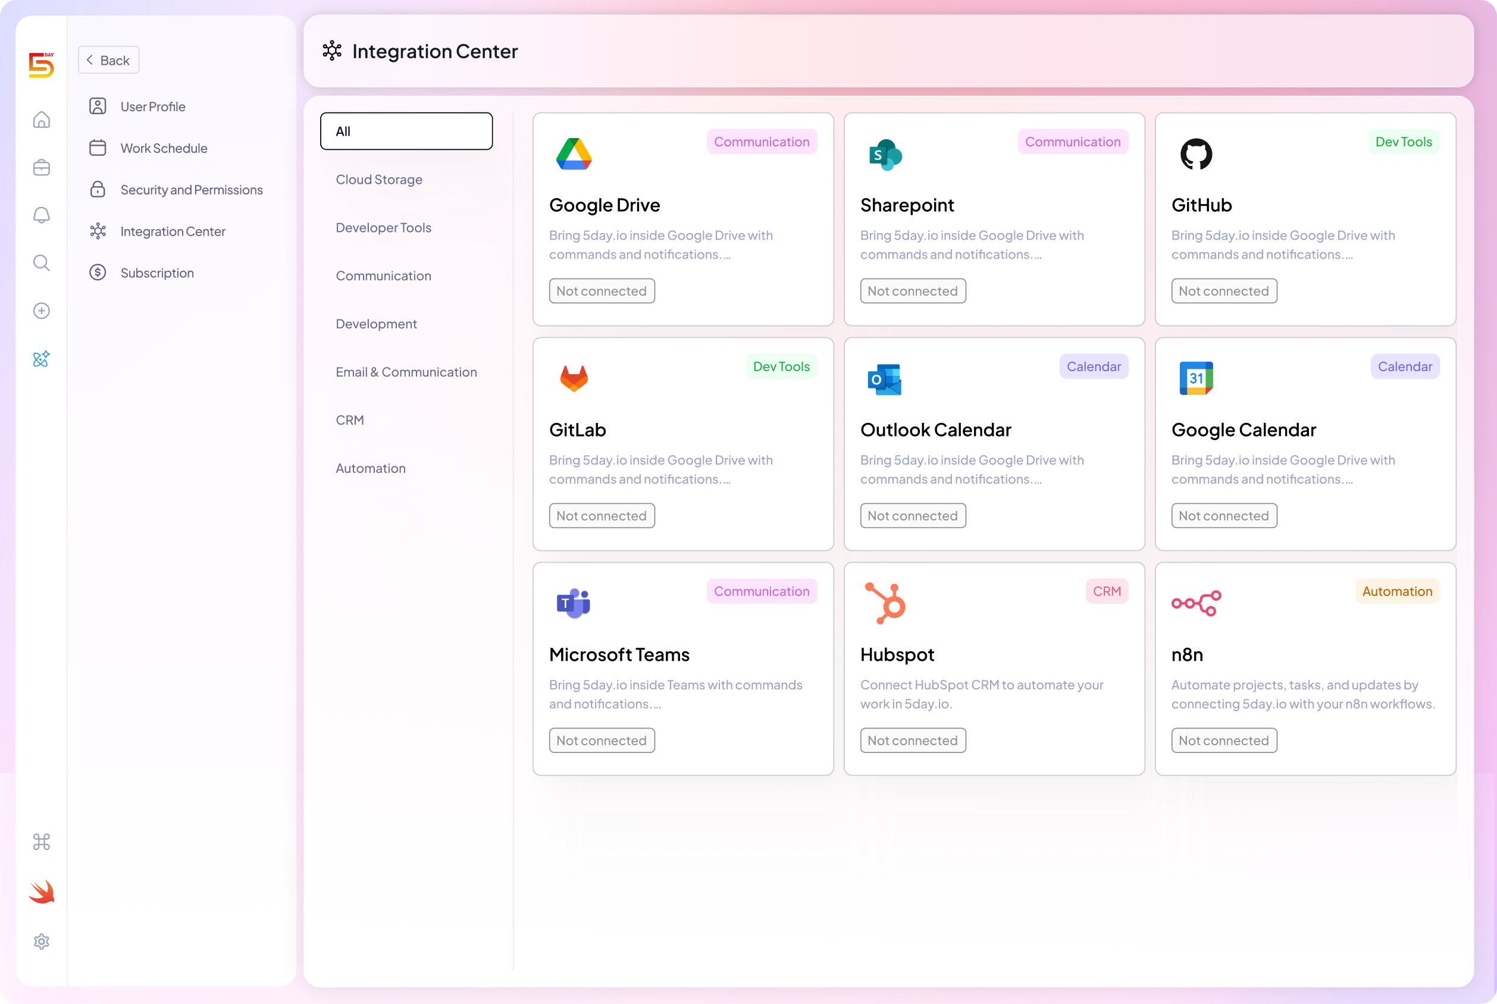Click the Integration Center hub icon in the header
This screenshot has height=1004, width=1497.
tap(332, 51)
